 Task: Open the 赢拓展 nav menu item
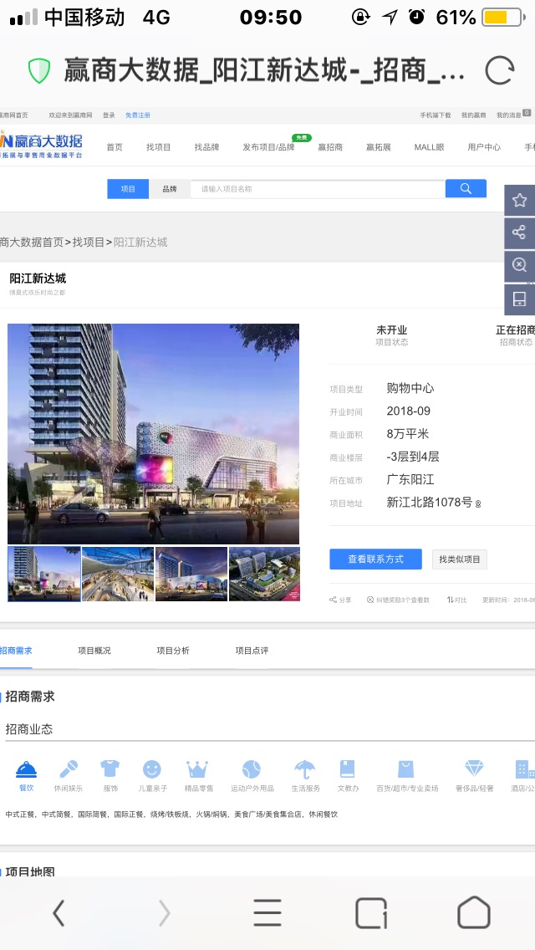tap(379, 147)
